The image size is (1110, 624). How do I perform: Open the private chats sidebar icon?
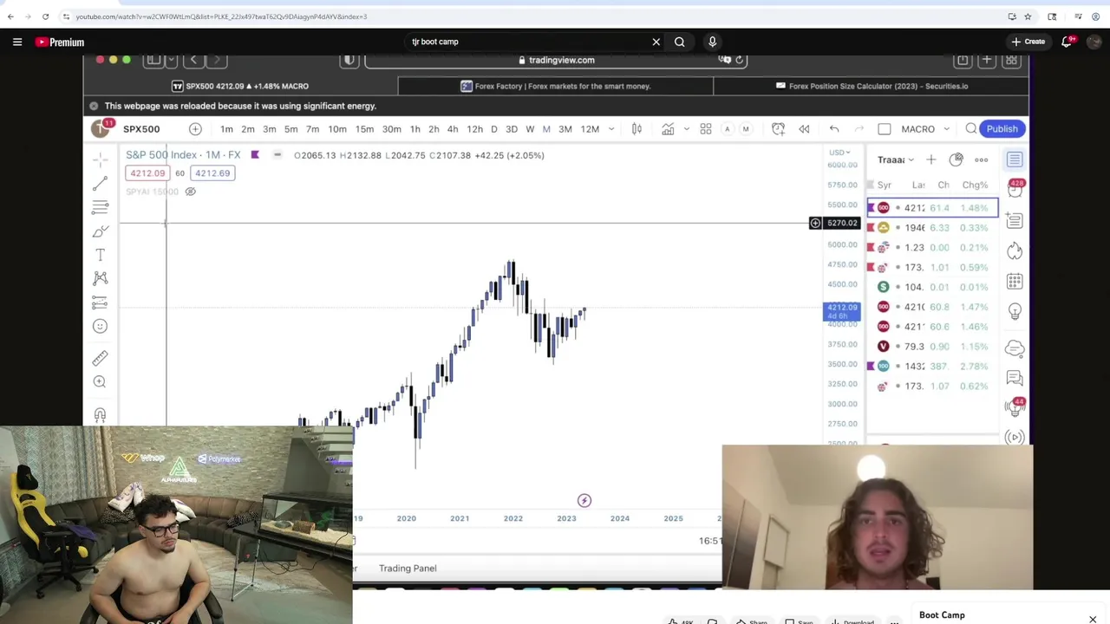pos(1015,378)
